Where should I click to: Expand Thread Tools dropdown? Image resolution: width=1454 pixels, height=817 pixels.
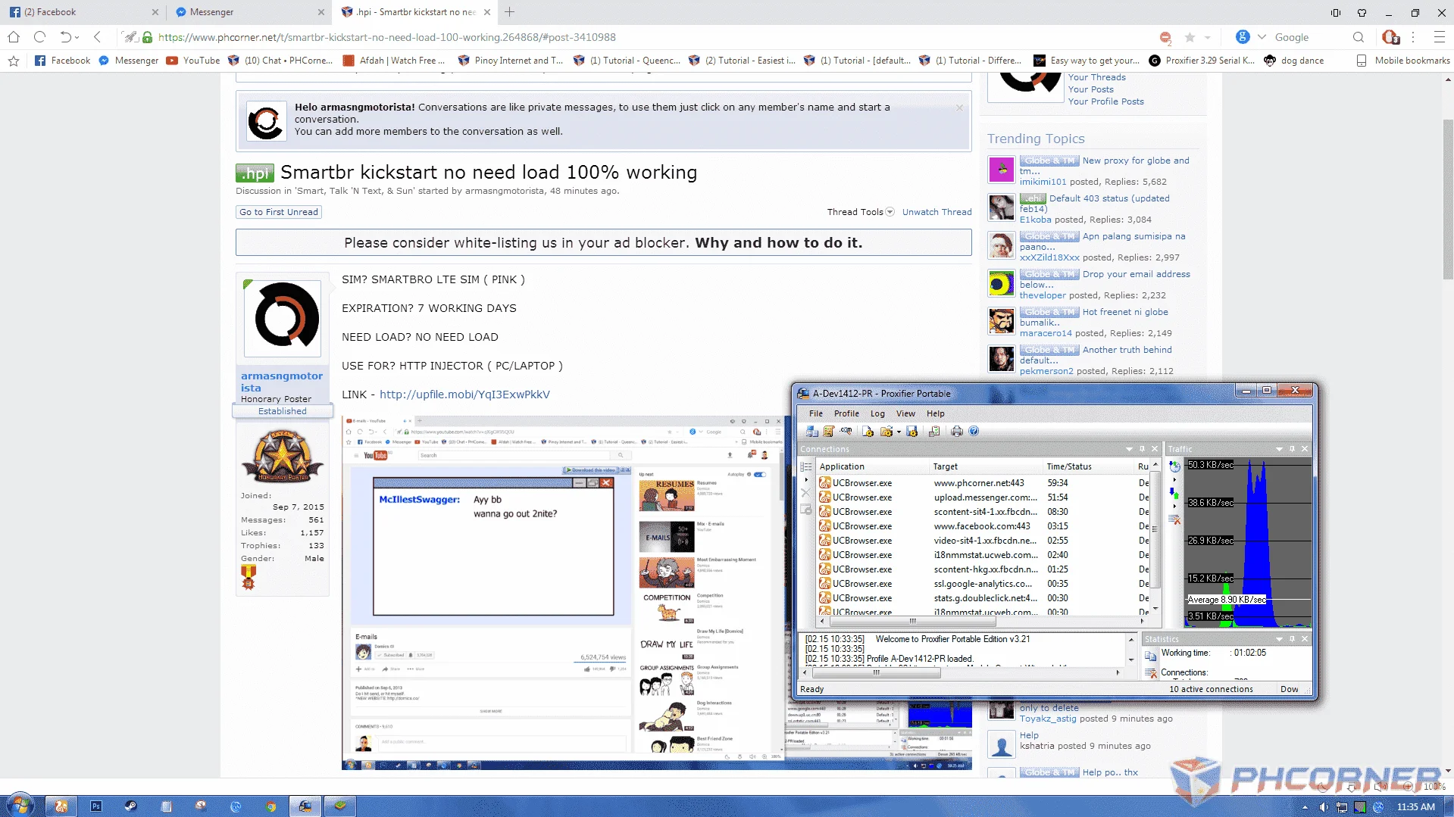[861, 212]
